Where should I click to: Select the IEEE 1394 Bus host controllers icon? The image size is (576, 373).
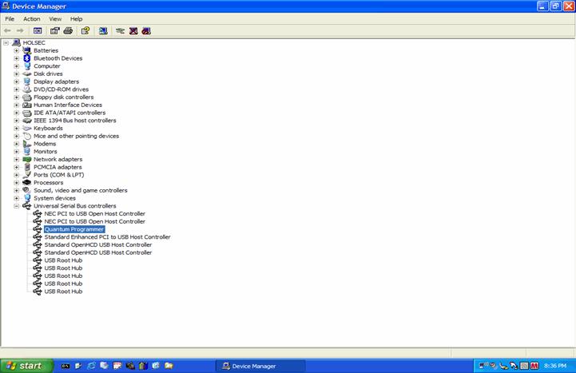27,121
